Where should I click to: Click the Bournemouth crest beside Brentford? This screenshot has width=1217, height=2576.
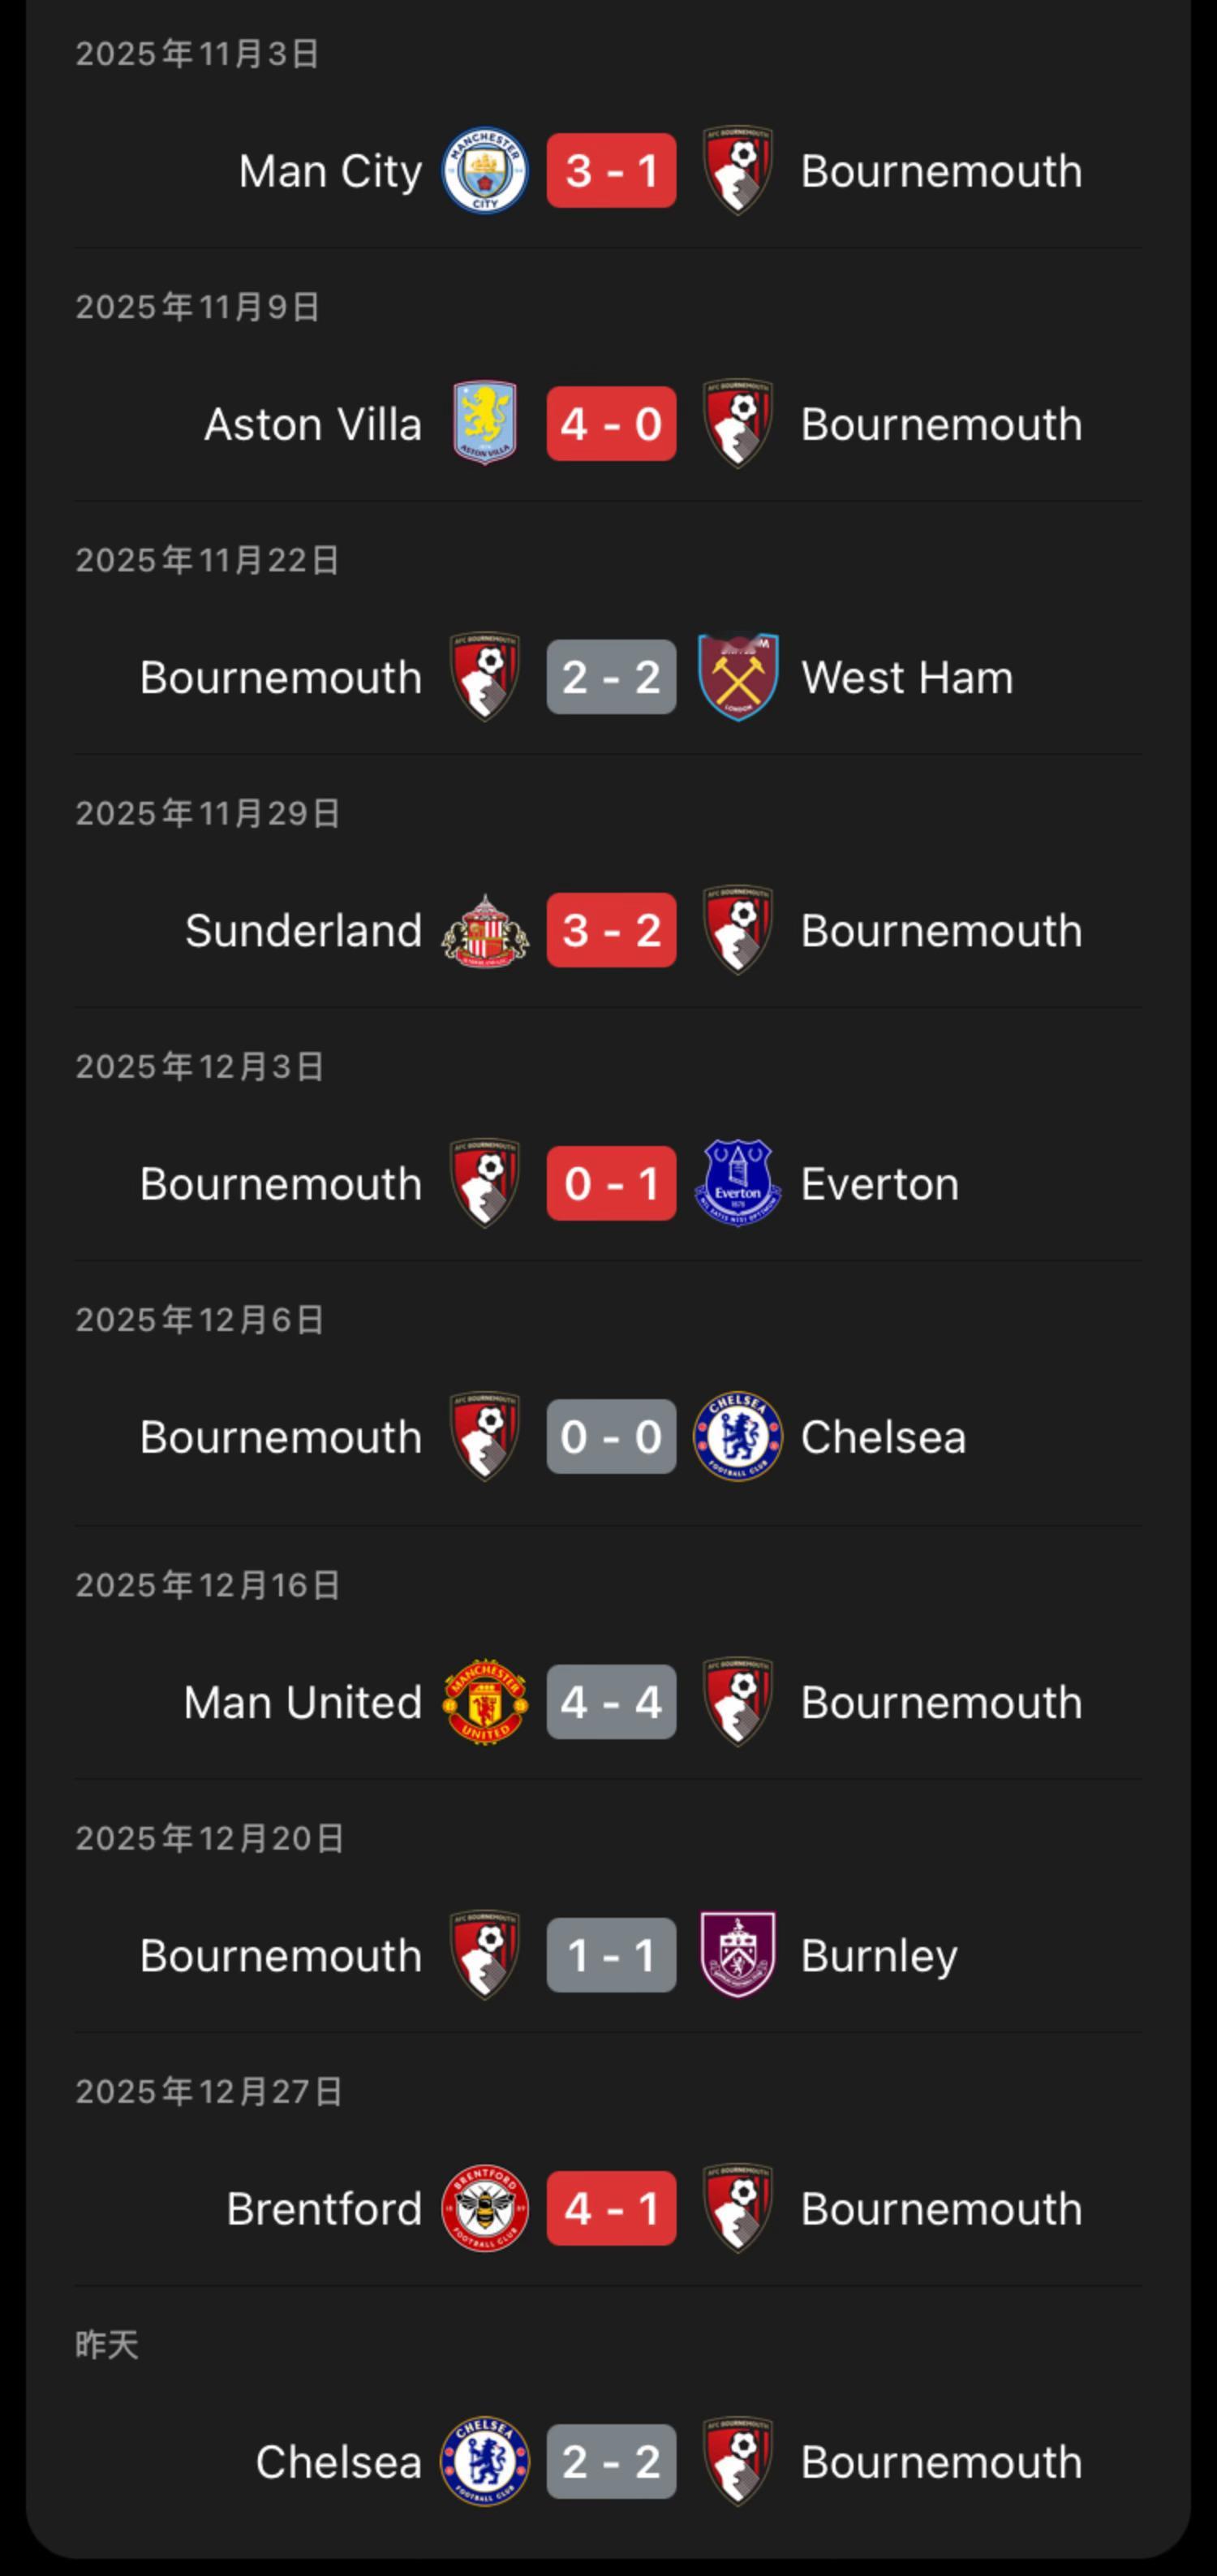(738, 2208)
